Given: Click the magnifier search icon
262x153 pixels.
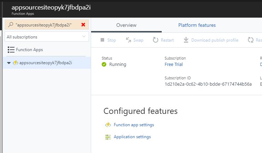Looking at the screenshot, I should click(x=11, y=25).
